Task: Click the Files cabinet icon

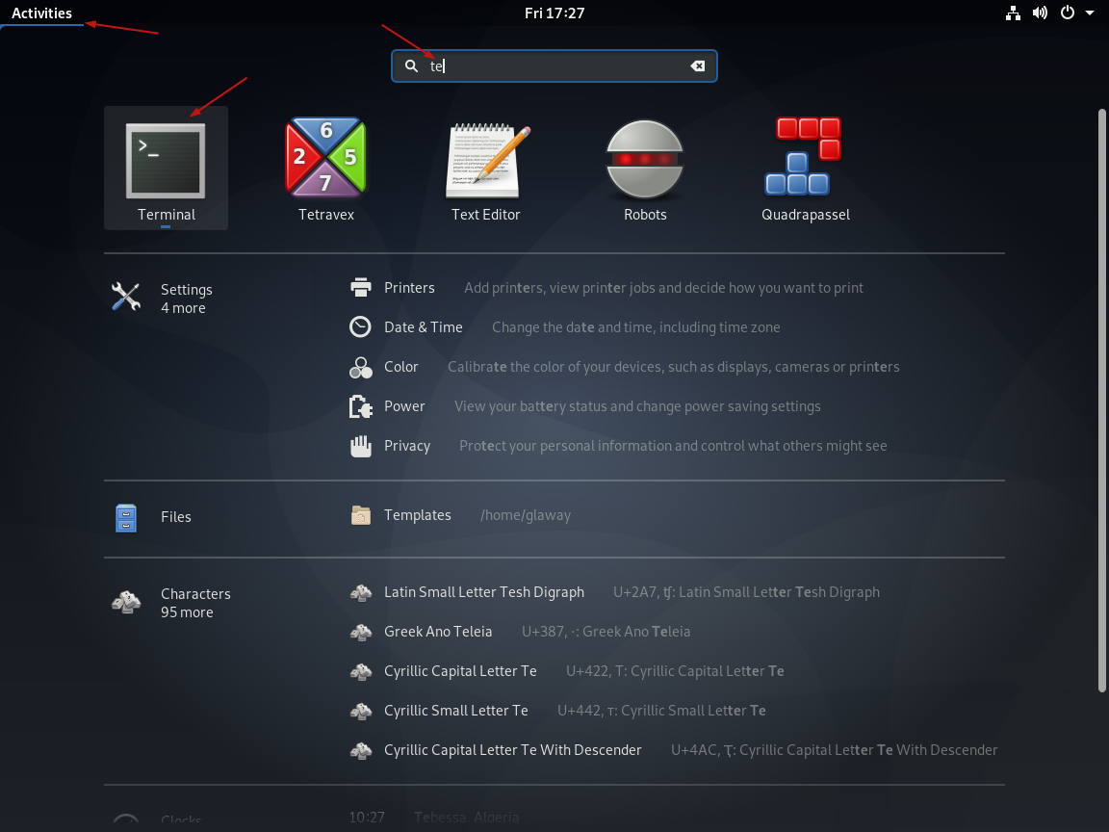Action: tap(126, 518)
